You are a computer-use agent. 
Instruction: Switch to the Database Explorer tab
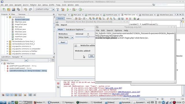click(75, 29)
